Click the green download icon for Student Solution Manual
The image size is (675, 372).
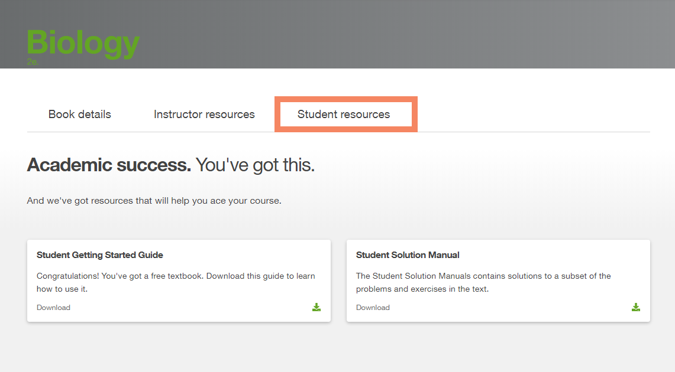click(636, 307)
